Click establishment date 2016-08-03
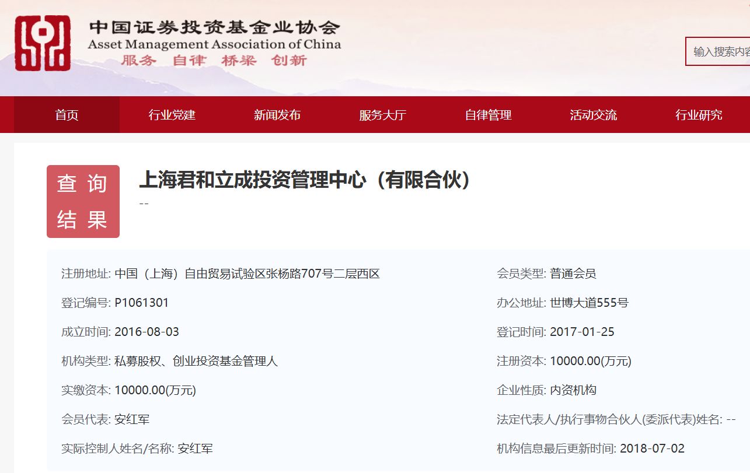This screenshot has width=750, height=473. click(x=147, y=332)
